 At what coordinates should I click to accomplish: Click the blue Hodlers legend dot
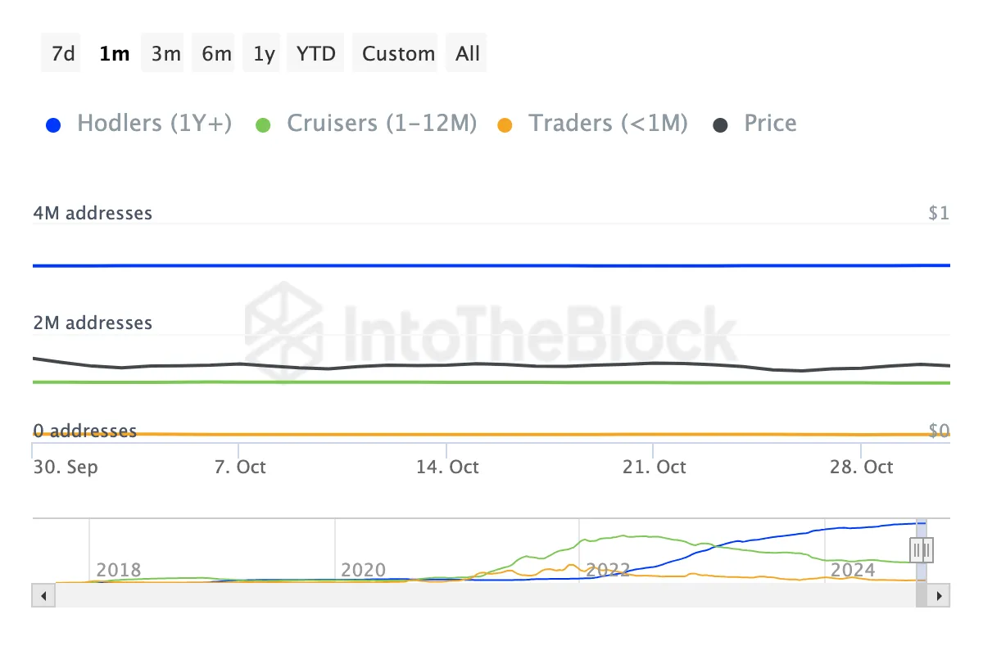coord(54,125)
